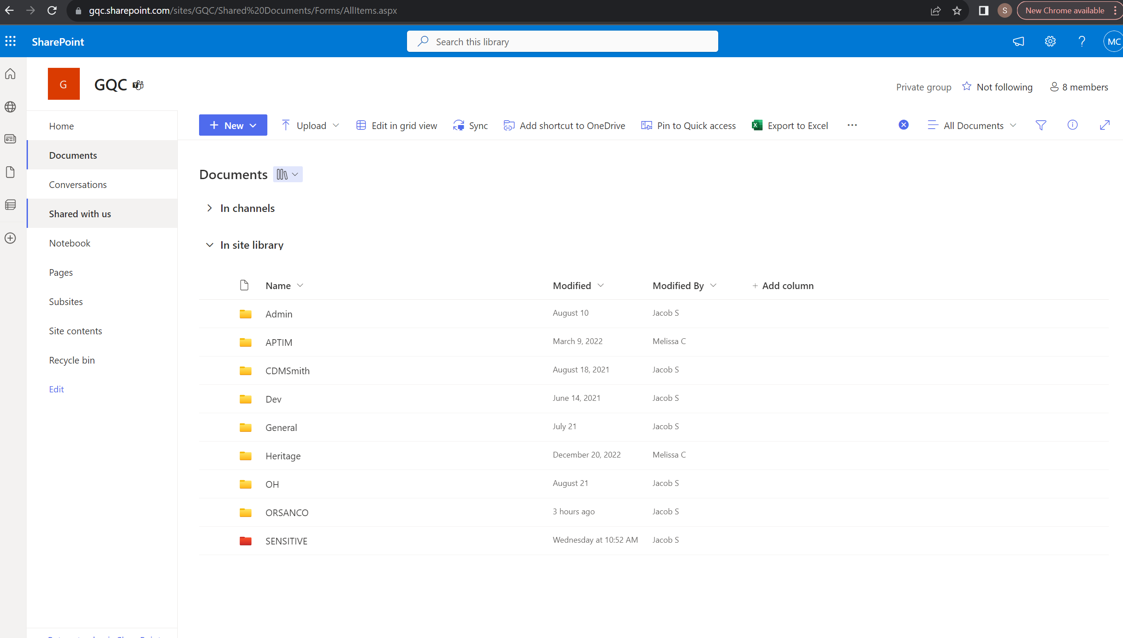Open the CDMSmith folder
Viewport: 1123px width, 638px height.
(x=287, y=371)
